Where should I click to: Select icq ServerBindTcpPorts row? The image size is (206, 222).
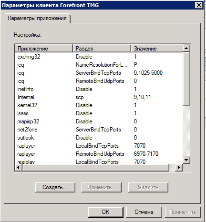point(99,73)
